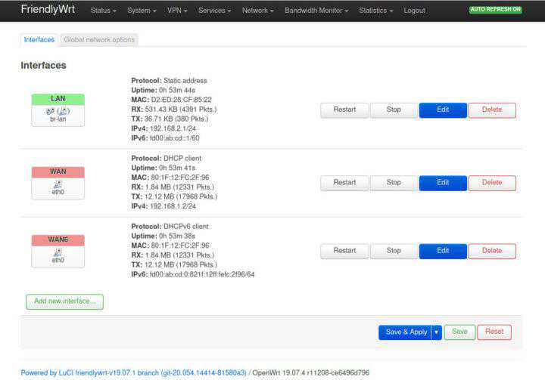The width and height of the screenshot is (545, 380).
Task: Toggle the Auto Refresh On indicator
Action: tap(495, 10)
